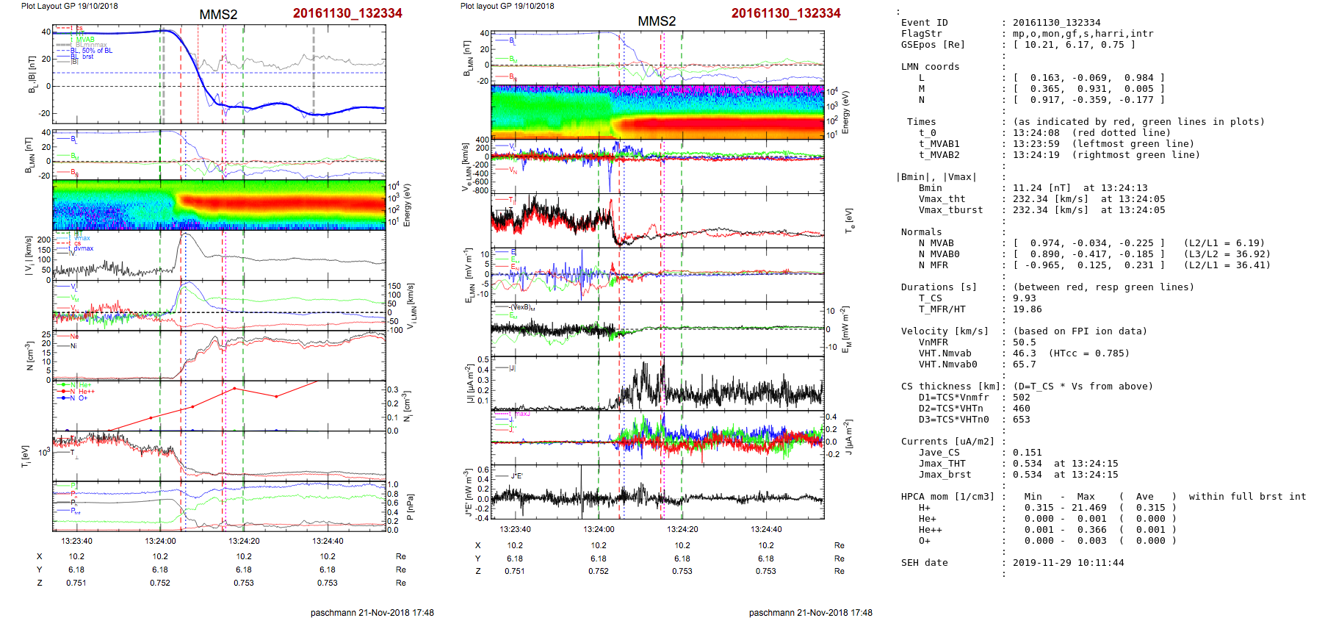Click the 13:24:00 tick label under left plot
The height and width of the screenshot is (618, 1325).
point(160,541)
